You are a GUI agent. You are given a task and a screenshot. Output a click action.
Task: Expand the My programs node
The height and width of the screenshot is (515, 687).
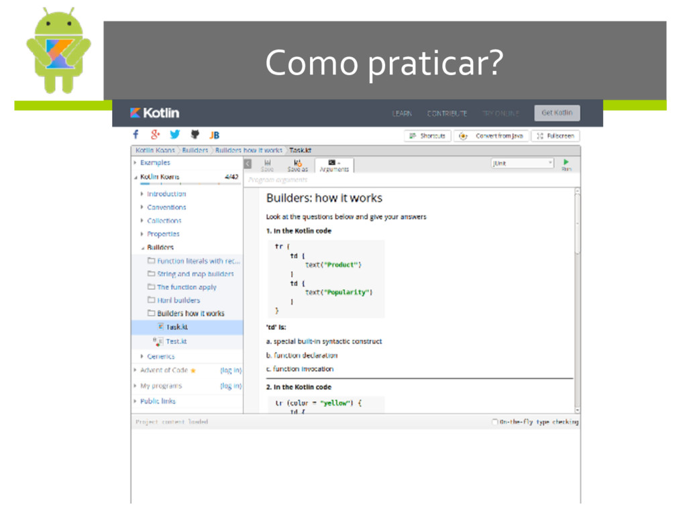[135, 386]
